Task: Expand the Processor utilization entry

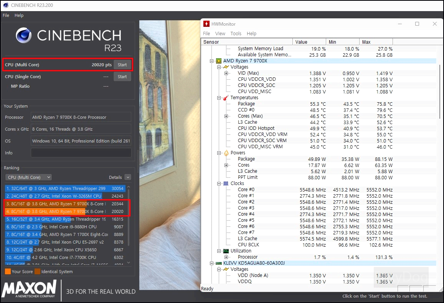Action: coord(226,257)
